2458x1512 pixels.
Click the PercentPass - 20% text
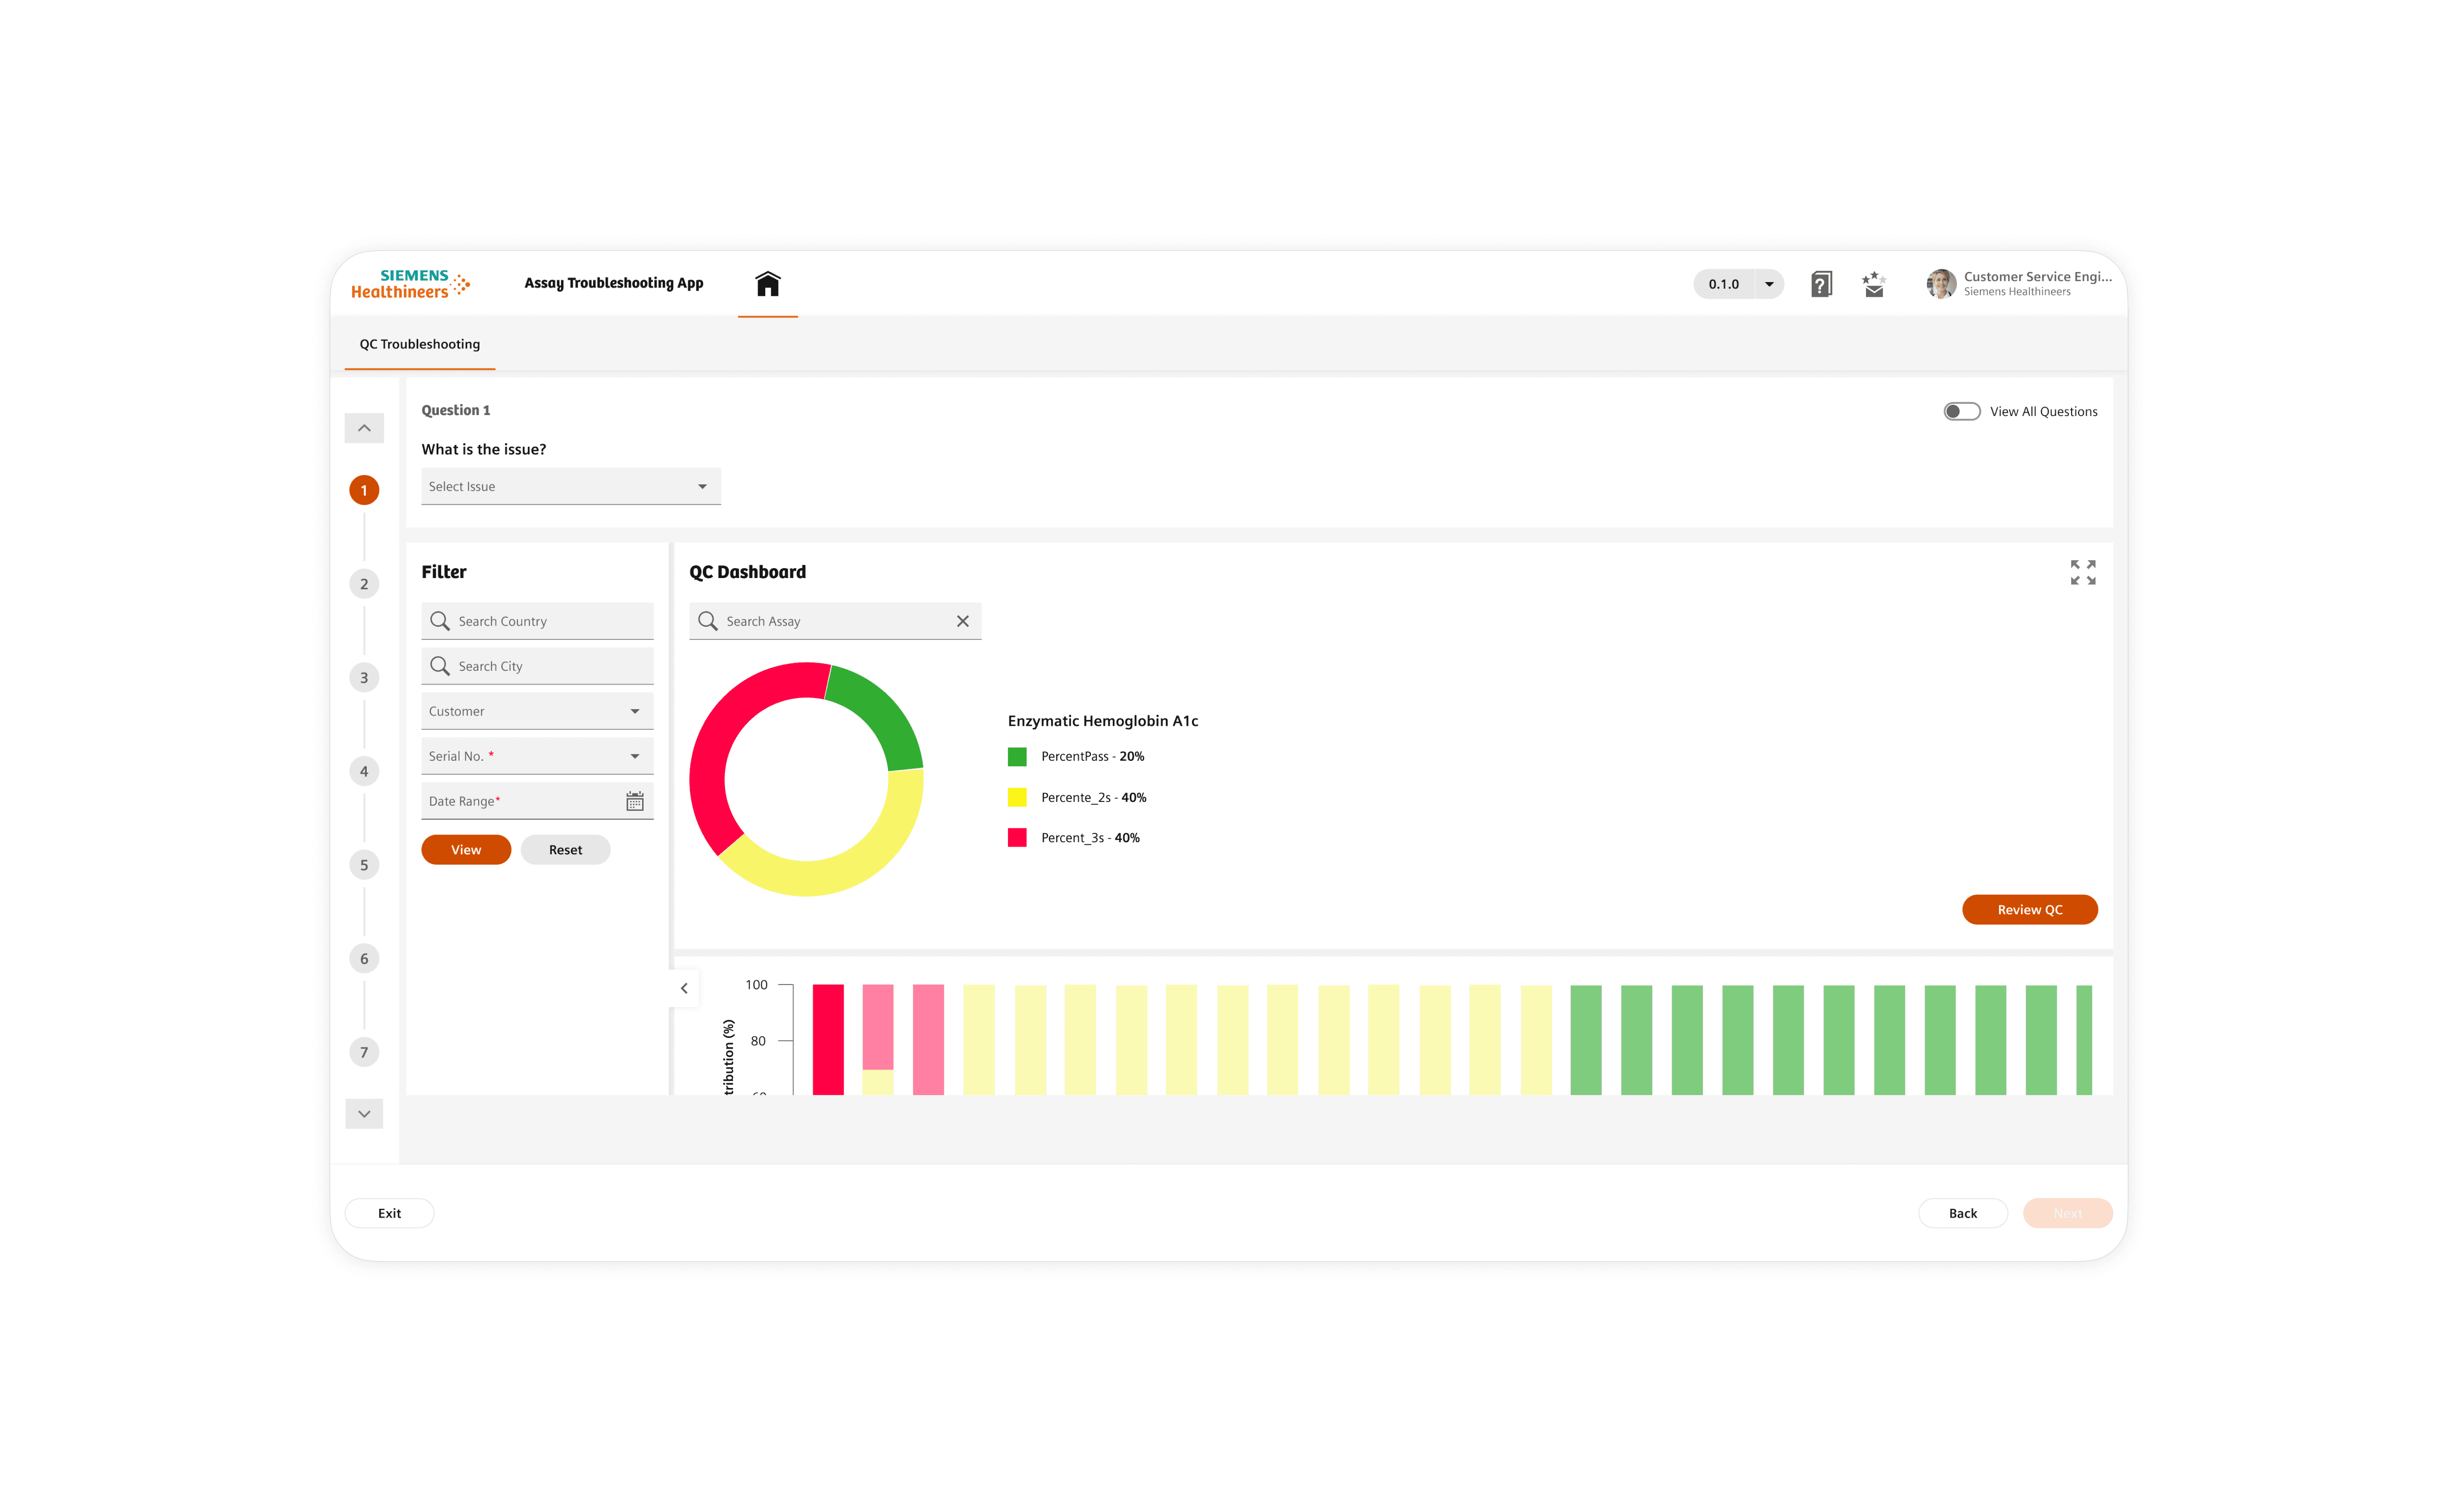[1092, 757]
